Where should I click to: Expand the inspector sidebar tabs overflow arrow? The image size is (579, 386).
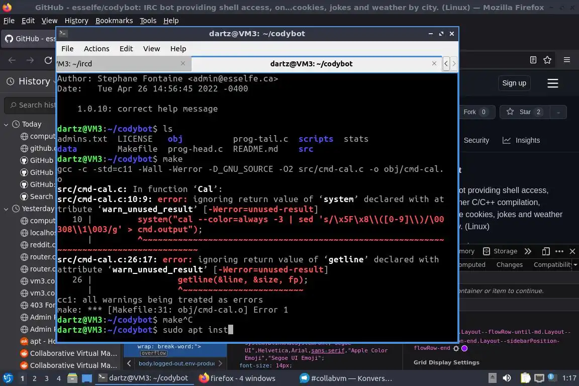tap(575, 264)
